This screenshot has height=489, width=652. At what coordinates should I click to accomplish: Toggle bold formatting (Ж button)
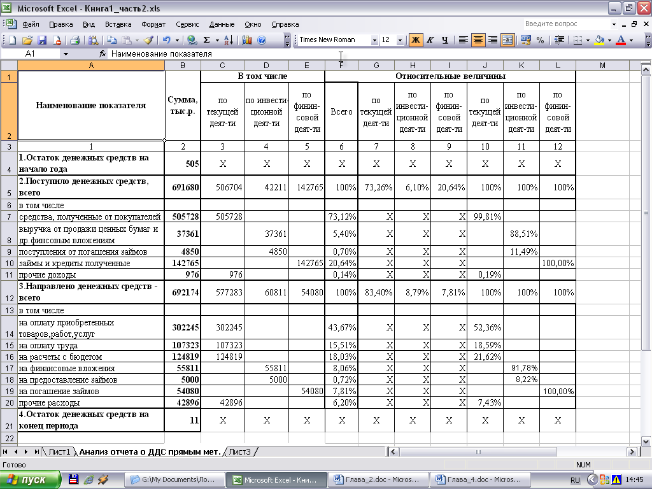click(415, 40)
